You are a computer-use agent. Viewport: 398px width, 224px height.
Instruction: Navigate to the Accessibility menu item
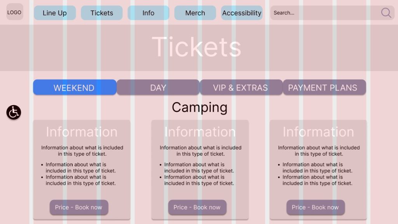242,13
